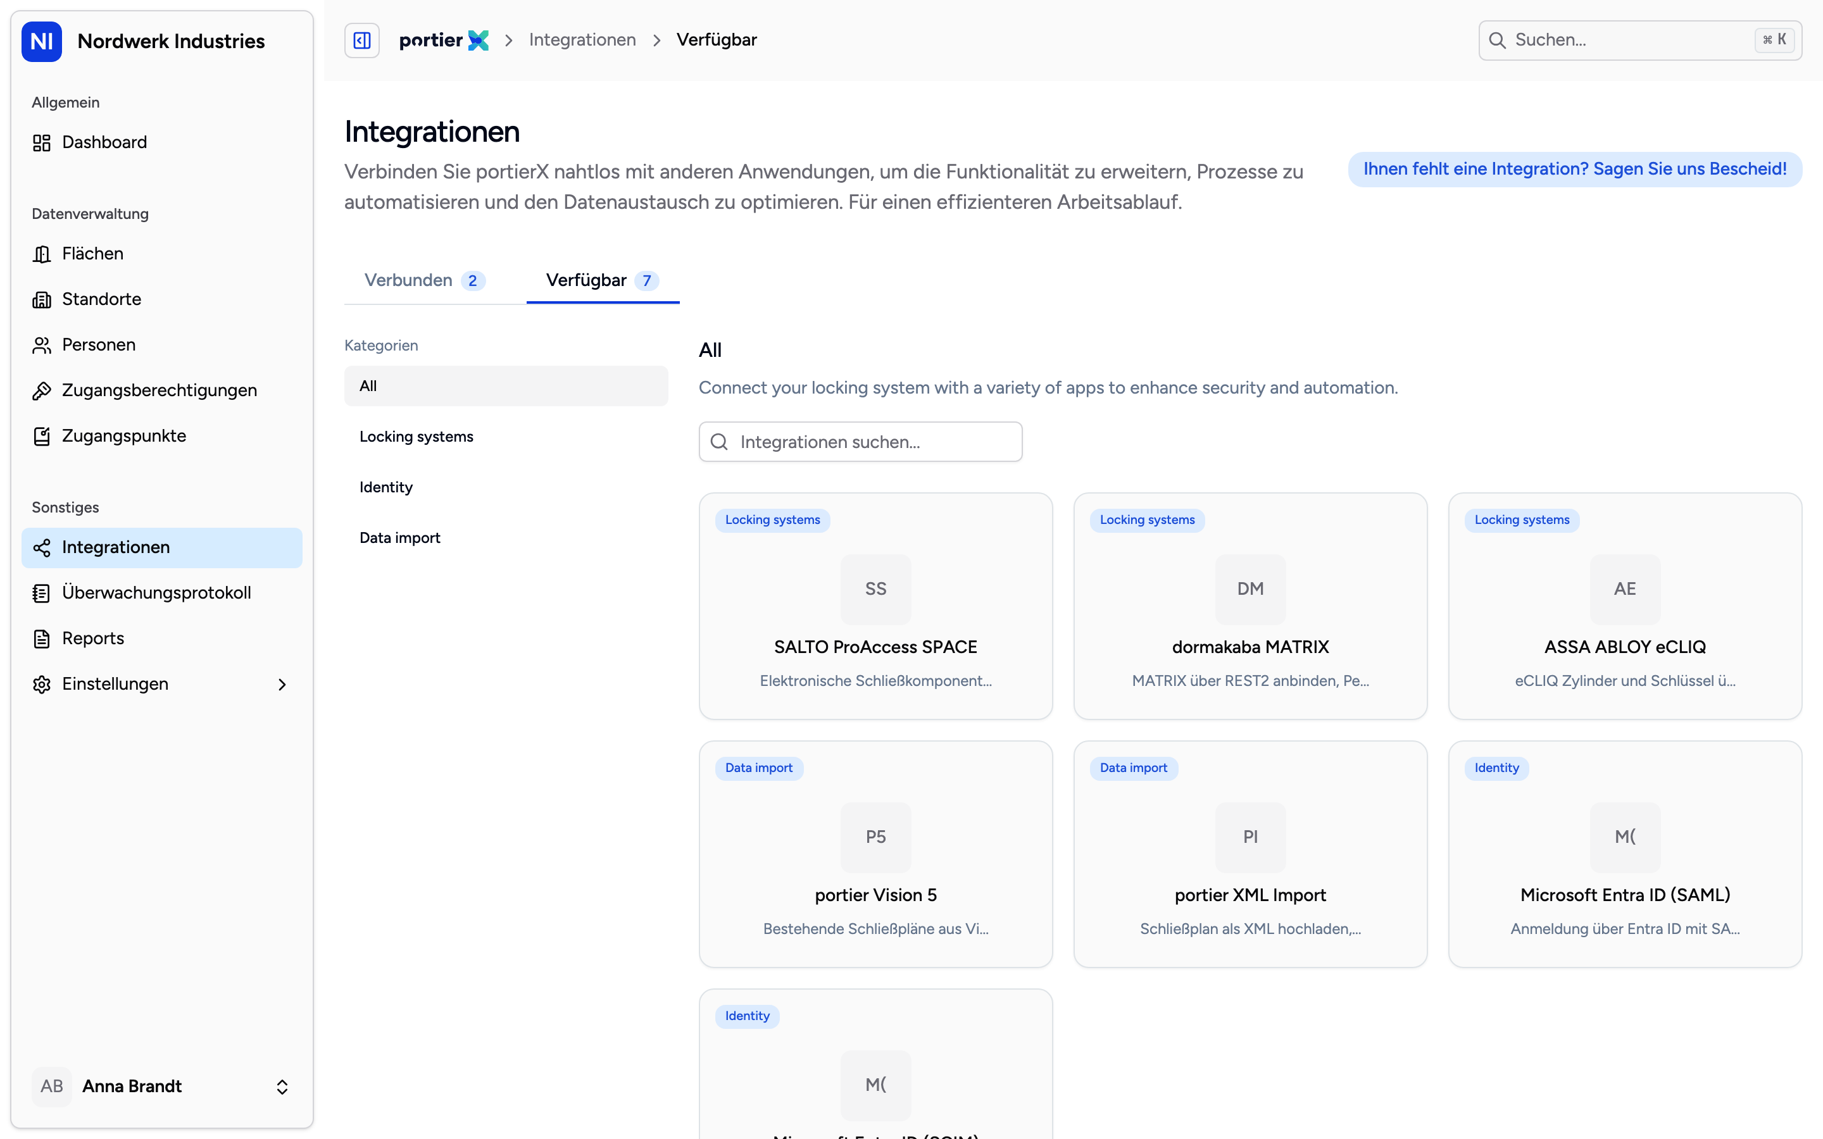Screen dimensions: 1823x1139
Task: Click the ⌘K shortcut badge
Action: pyautogui.click(x=1774, y=40)
